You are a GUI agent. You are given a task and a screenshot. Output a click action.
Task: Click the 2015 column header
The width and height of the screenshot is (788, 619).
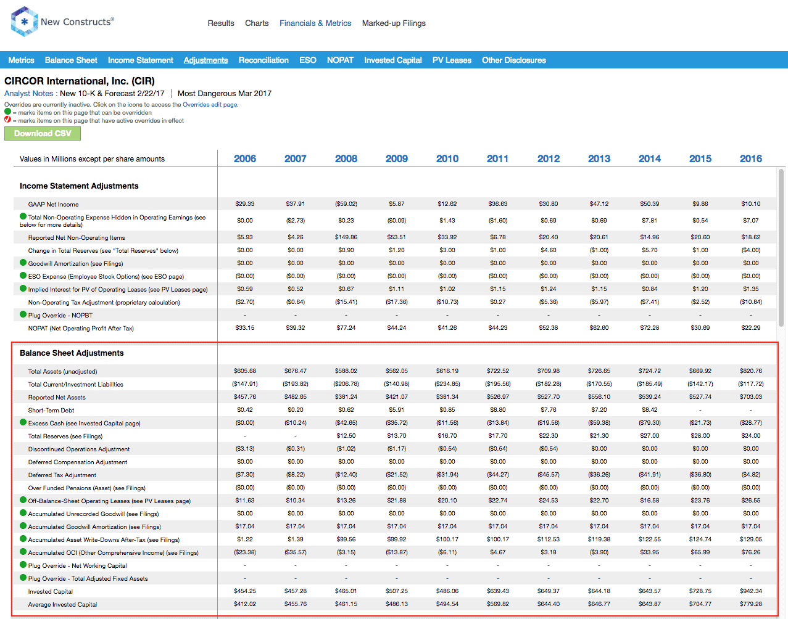[x=700, y=158]
